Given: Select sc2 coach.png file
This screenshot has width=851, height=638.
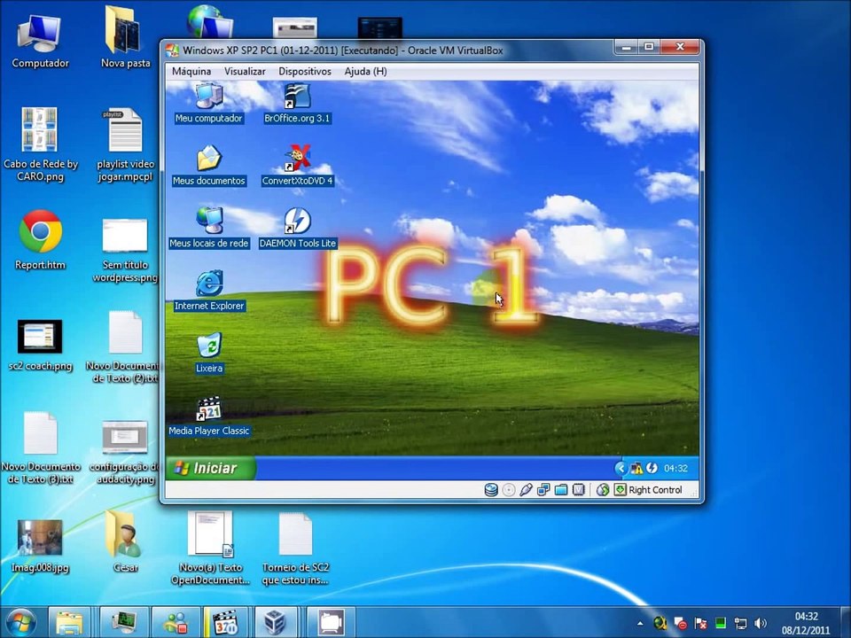Looking at the screenshot, I should (40, 345).
